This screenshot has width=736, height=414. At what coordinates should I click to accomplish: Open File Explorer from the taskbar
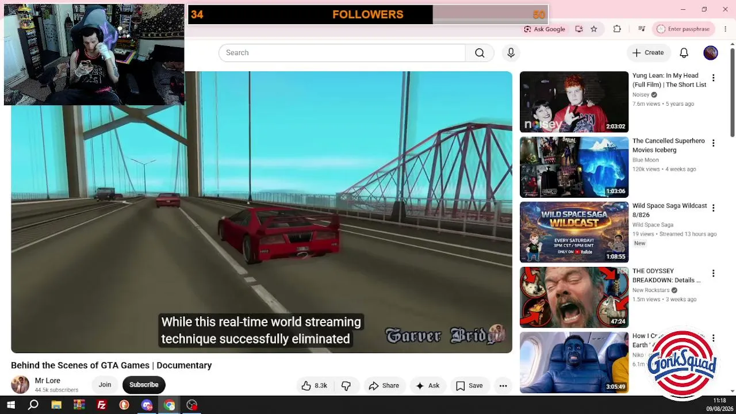[x=56, y=405]
